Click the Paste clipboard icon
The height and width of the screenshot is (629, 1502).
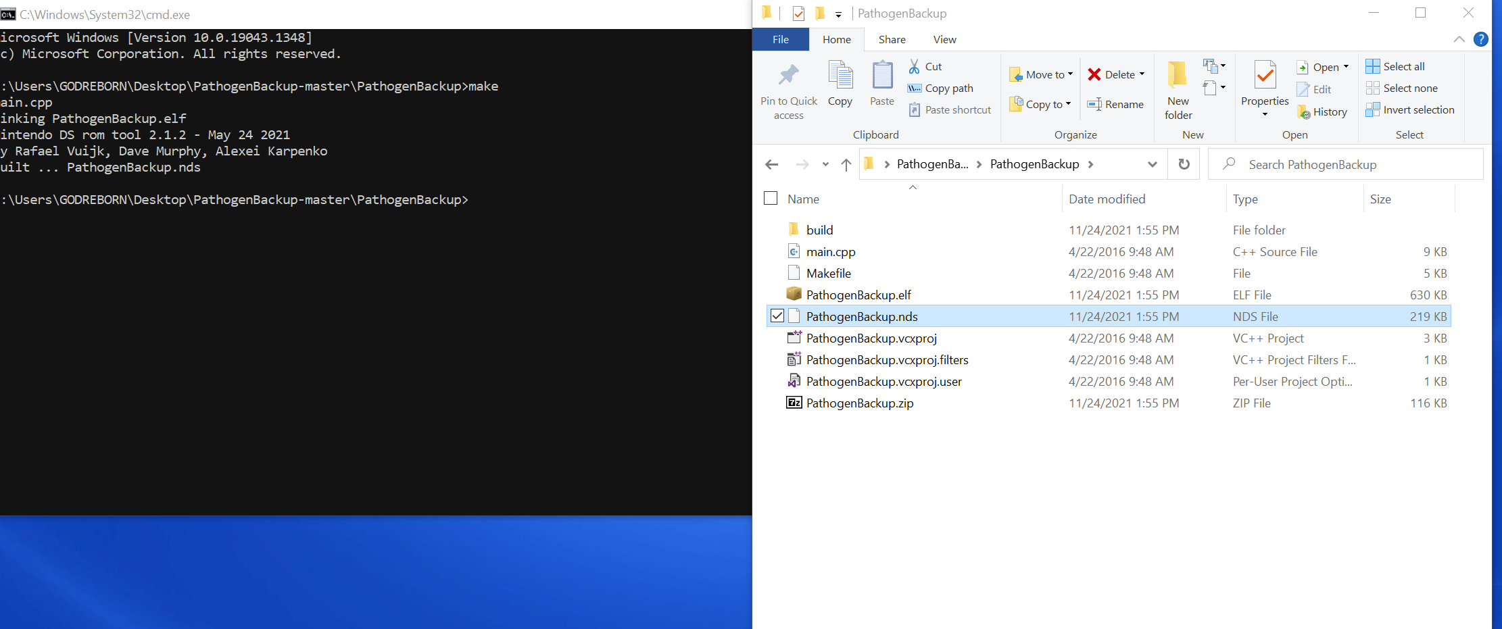pyautogui.click(x=882, y=76)
